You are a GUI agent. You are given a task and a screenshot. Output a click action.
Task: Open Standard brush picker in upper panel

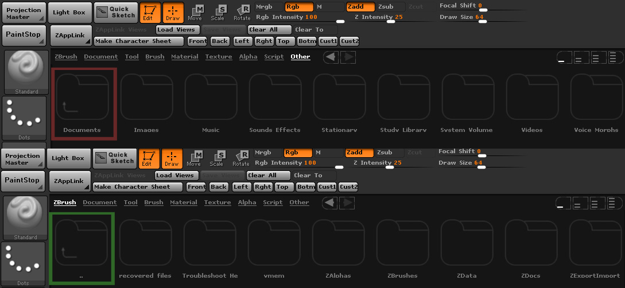click(26, 72)
